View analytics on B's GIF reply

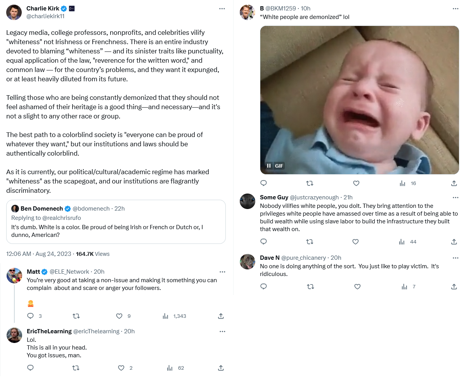click(403, 183)
